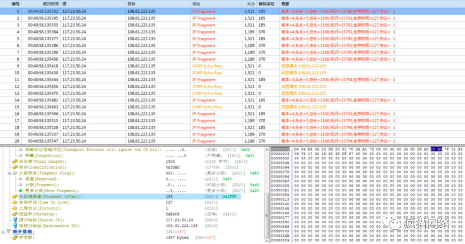Image resolution: width=465 pixels, height=244 pixels.
Task: Click the green More Fragment bit icon
Action: [x=21, y=191]
